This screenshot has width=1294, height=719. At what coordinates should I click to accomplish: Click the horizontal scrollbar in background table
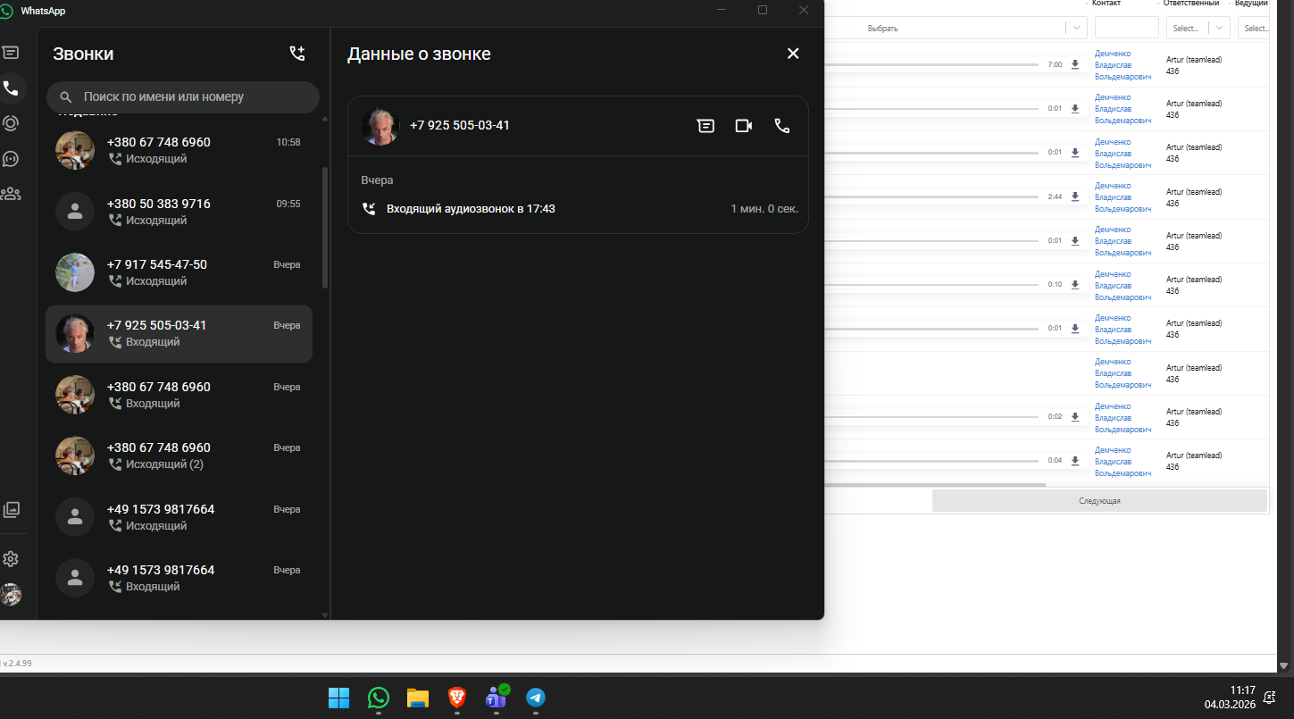pyautogui.click(x=934, y=485)
